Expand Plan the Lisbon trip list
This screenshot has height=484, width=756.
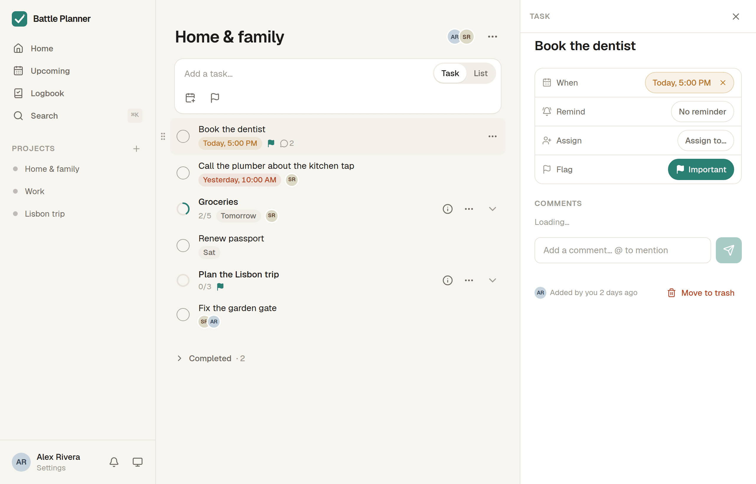coord(493,280)
